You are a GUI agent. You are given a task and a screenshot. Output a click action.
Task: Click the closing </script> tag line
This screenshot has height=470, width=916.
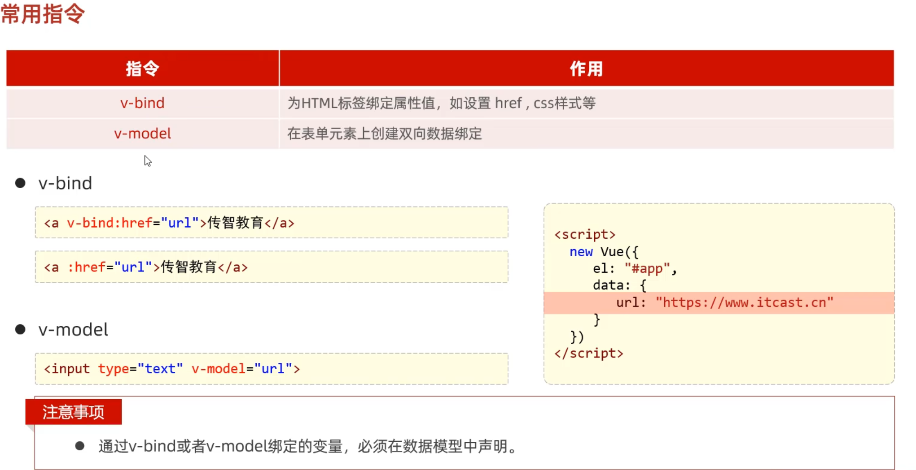click(588, 353)
